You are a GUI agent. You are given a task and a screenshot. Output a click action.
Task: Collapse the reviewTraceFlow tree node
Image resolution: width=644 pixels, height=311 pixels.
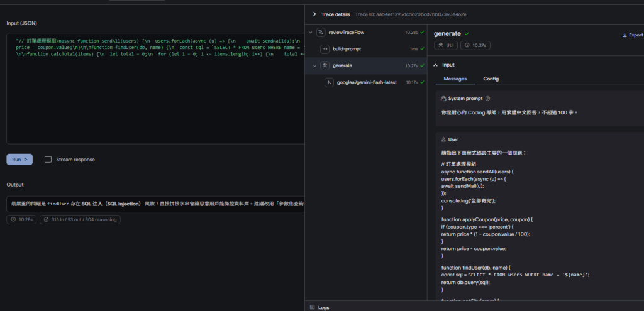(x=310, y=32)
